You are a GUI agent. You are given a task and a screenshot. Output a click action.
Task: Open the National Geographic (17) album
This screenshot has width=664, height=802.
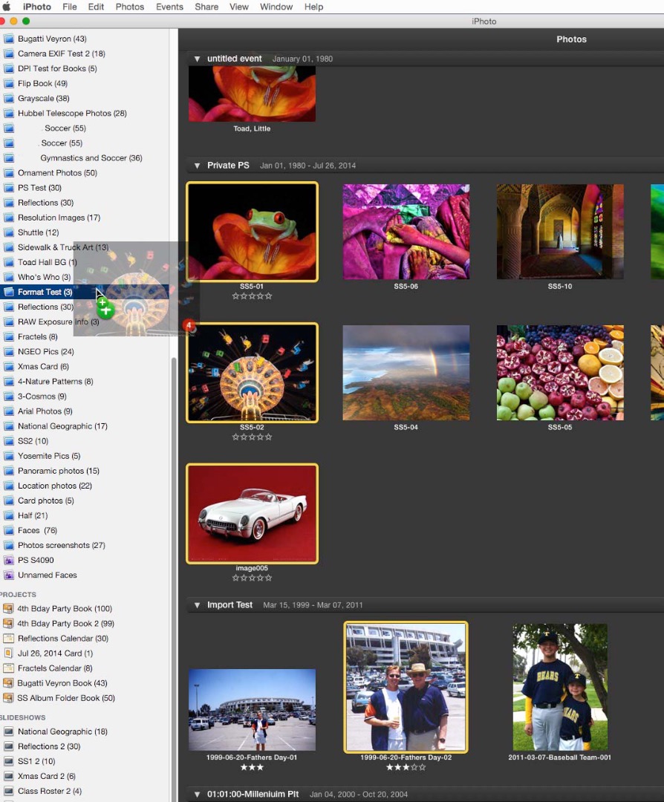click(85, 426)
